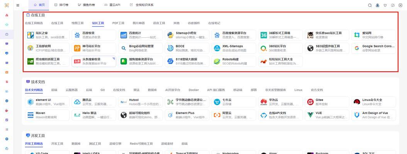Viewport: 407px width, 154px height.
Task: Open the user avatar icon in header
Action: point(378,5)
